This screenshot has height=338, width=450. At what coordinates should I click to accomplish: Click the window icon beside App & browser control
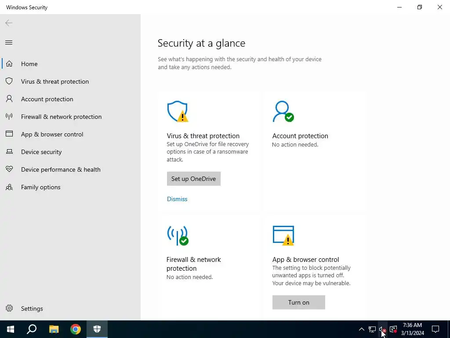pyautogui.click(x=9, y=134)
